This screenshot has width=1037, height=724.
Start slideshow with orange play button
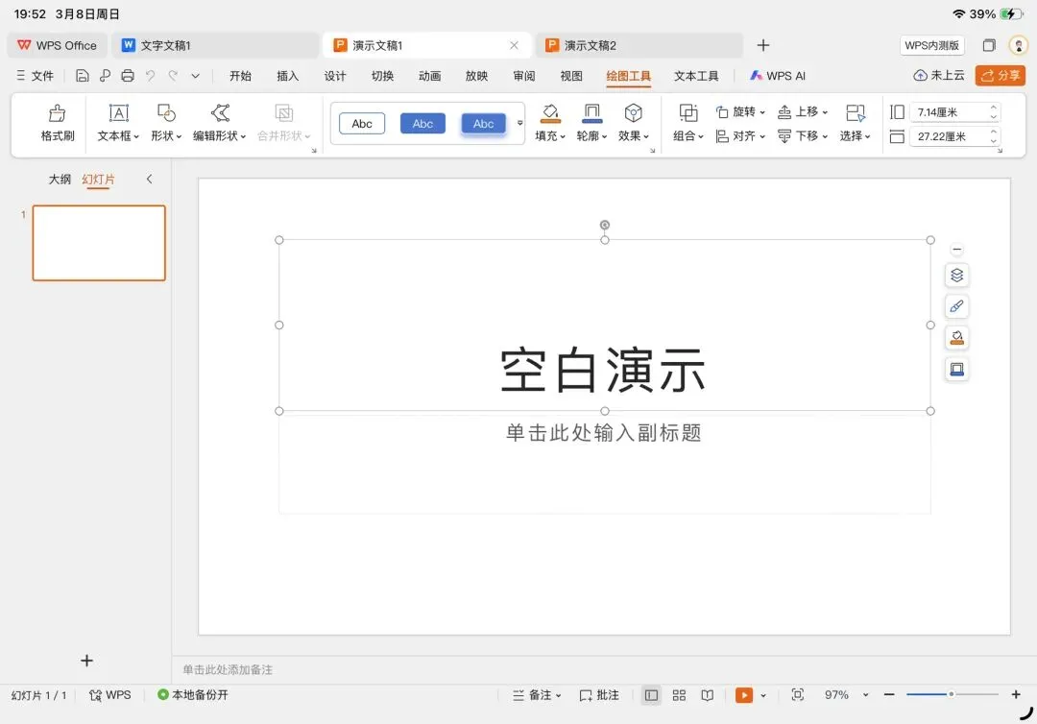(x=744, y=695)
